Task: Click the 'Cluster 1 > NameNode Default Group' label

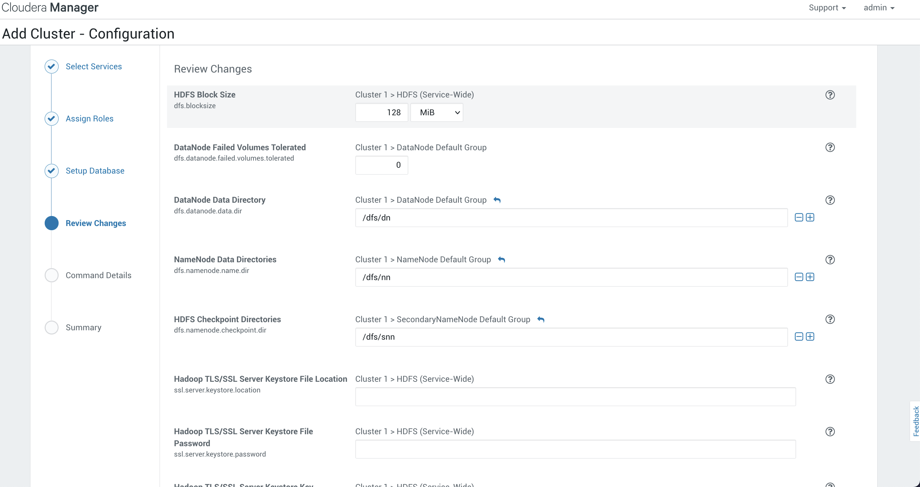Action: point(423,260)
